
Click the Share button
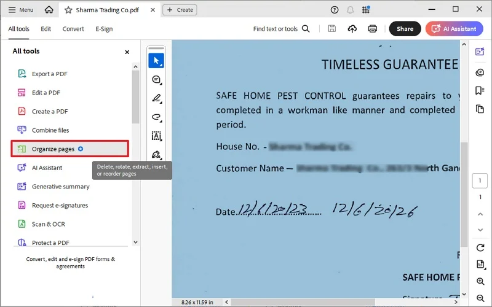(x=405, y=29)
